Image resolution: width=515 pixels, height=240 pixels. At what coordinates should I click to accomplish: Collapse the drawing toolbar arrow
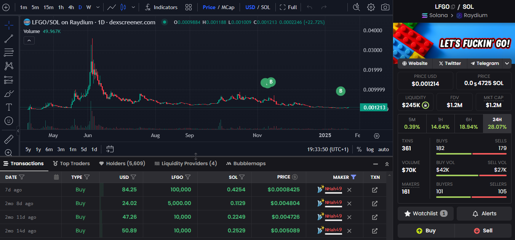pos(18,131)
